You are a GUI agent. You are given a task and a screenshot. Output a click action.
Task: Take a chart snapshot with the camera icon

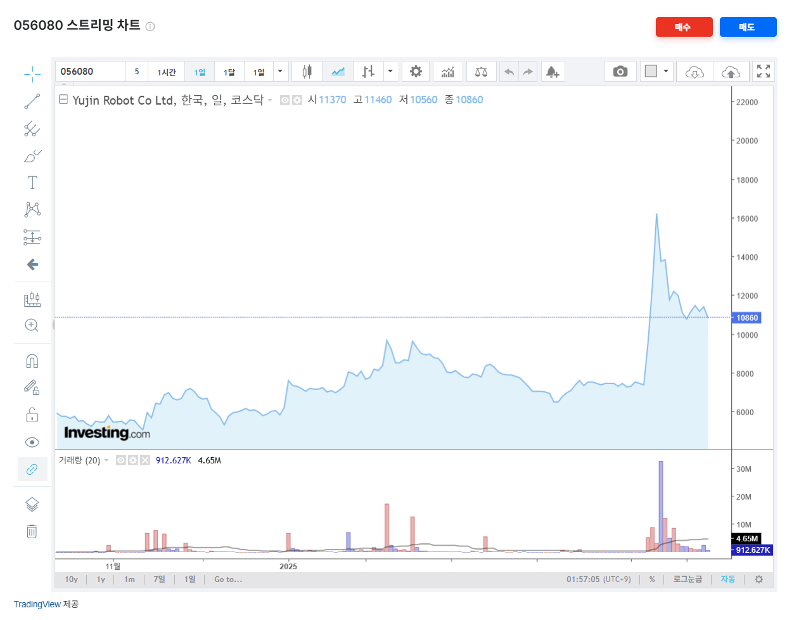[620, 71]
